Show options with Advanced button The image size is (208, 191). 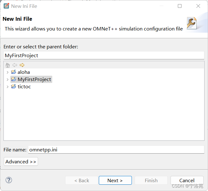[x=21, y=161]
